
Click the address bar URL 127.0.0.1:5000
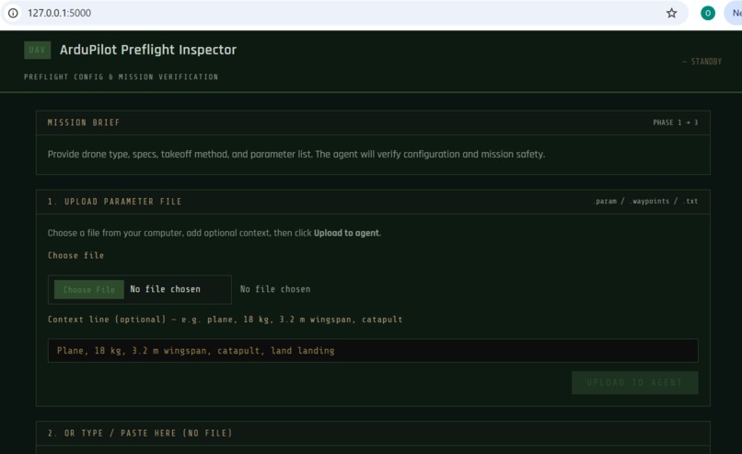59,13
